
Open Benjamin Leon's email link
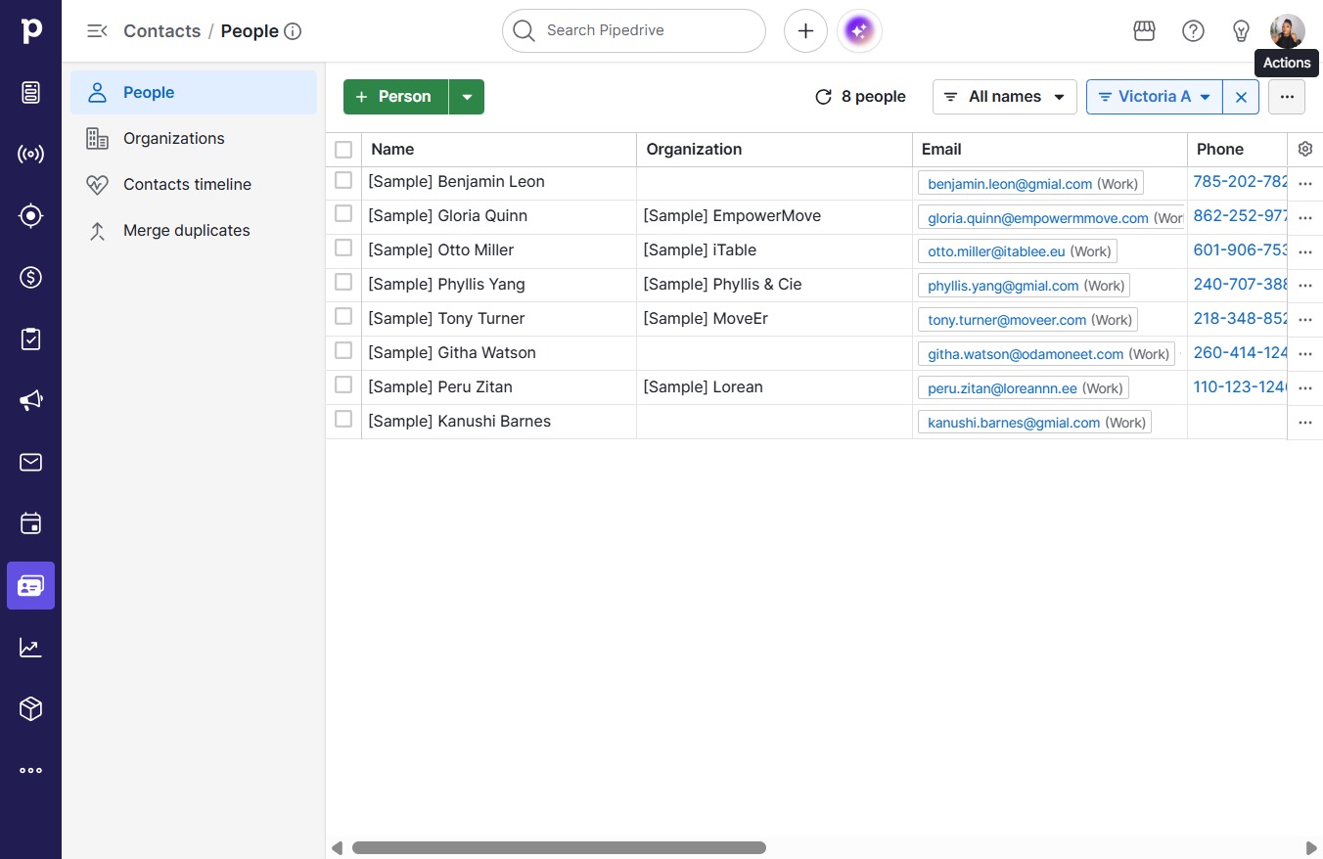(x=1010, y=184)
